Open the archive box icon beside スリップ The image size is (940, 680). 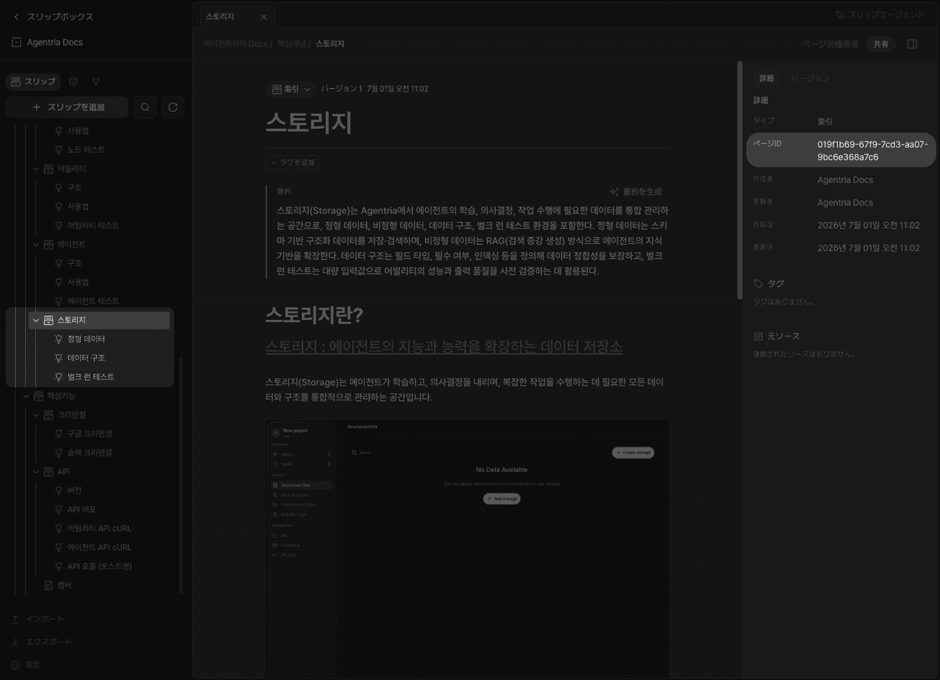click(73, 82)
